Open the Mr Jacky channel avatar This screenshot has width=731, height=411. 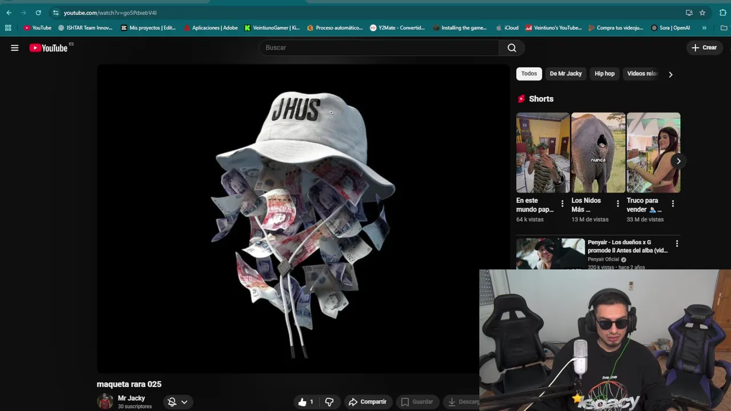[105, 401]
